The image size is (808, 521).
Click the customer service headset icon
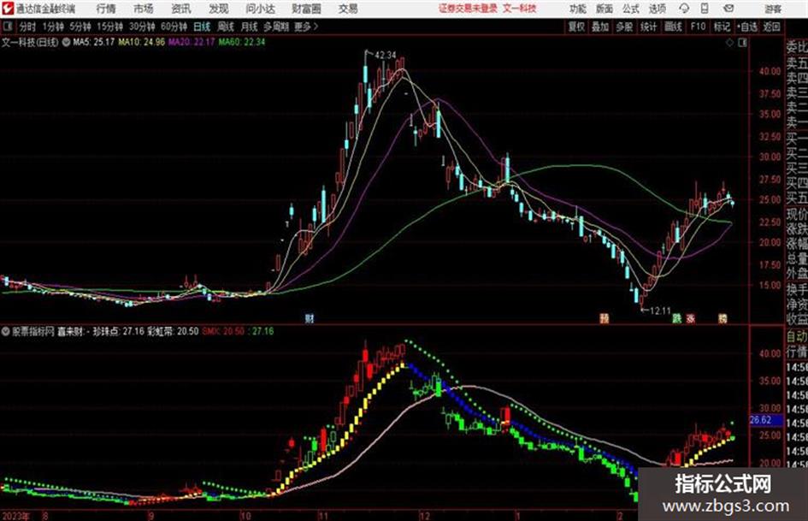click(684, 9)
